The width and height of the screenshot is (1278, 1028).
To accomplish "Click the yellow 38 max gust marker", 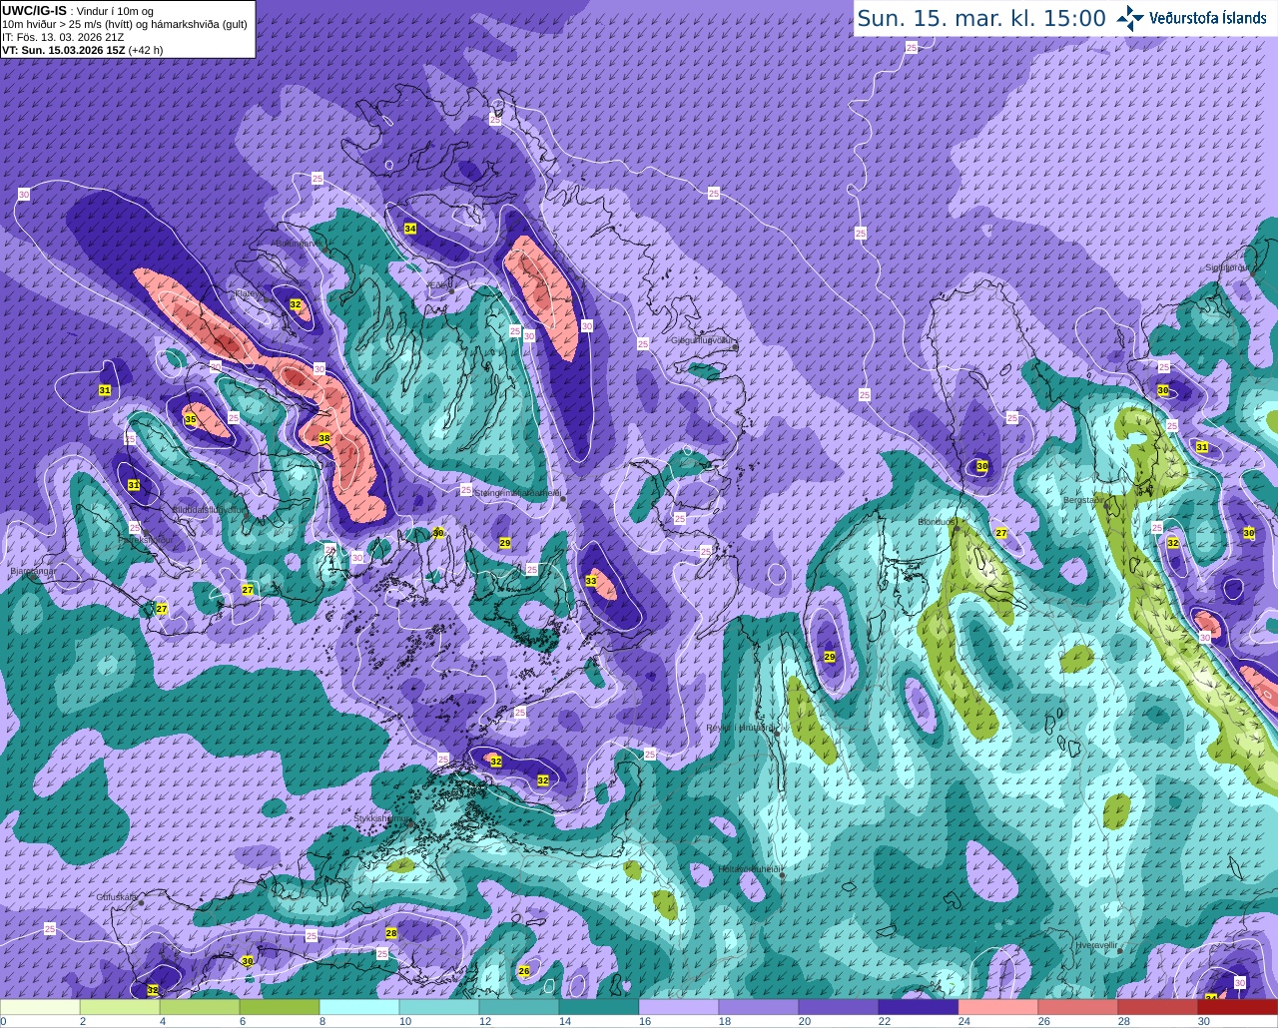I will click(x=324, y=438).
